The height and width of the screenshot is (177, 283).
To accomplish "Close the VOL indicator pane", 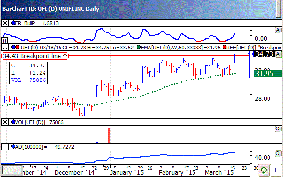I will pos(5,122).
